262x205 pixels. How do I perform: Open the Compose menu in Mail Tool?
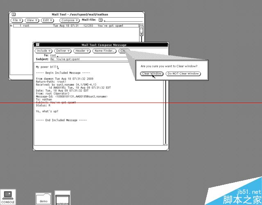[x=69, y=20]
